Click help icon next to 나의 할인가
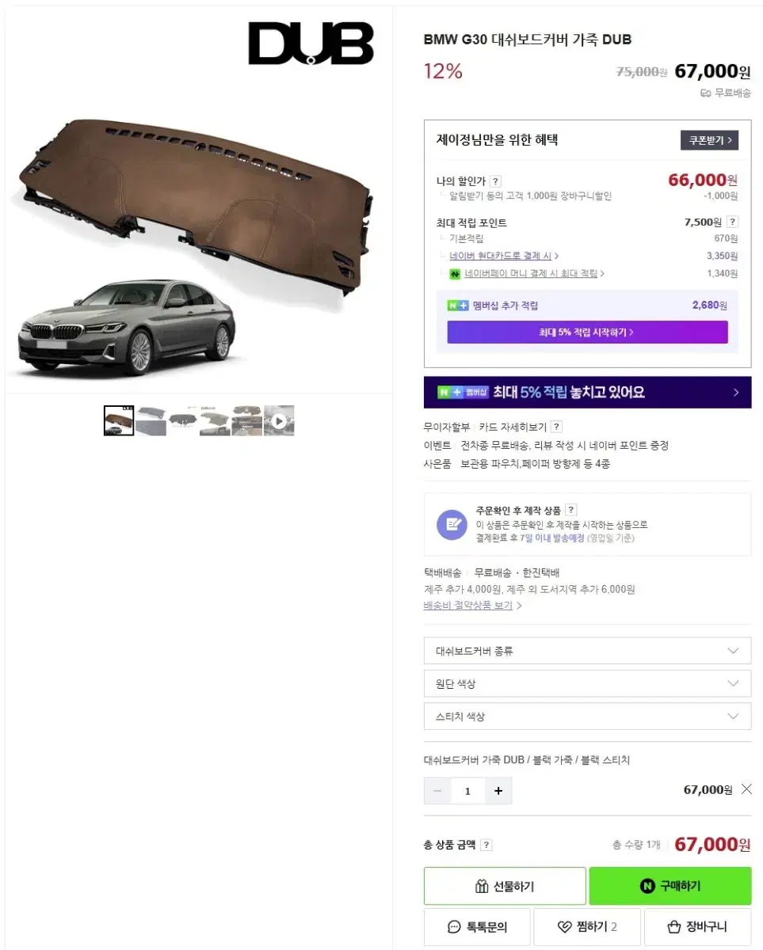The height and width of the screenshot is (950, 763). 495,181
